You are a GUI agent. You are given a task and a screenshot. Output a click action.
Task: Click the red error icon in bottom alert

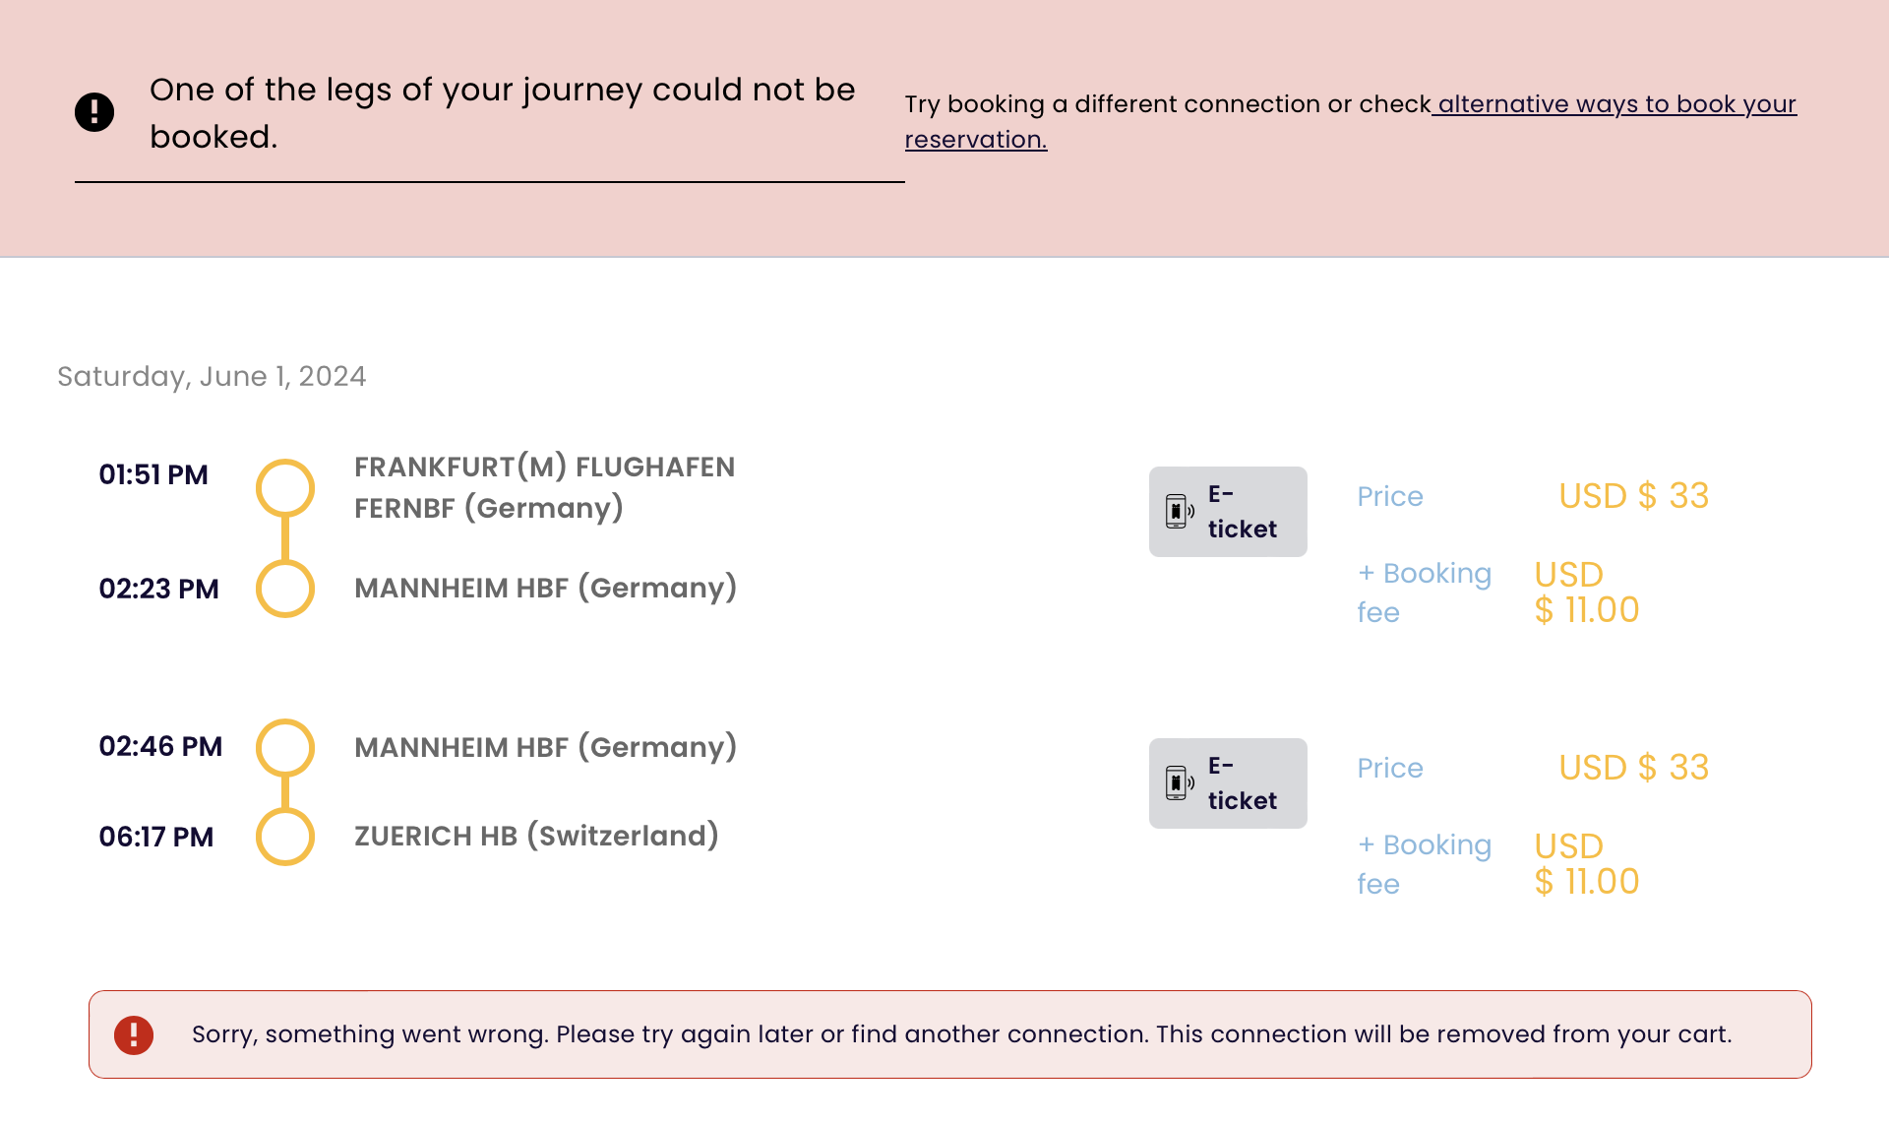click(x=134, y=1034)
